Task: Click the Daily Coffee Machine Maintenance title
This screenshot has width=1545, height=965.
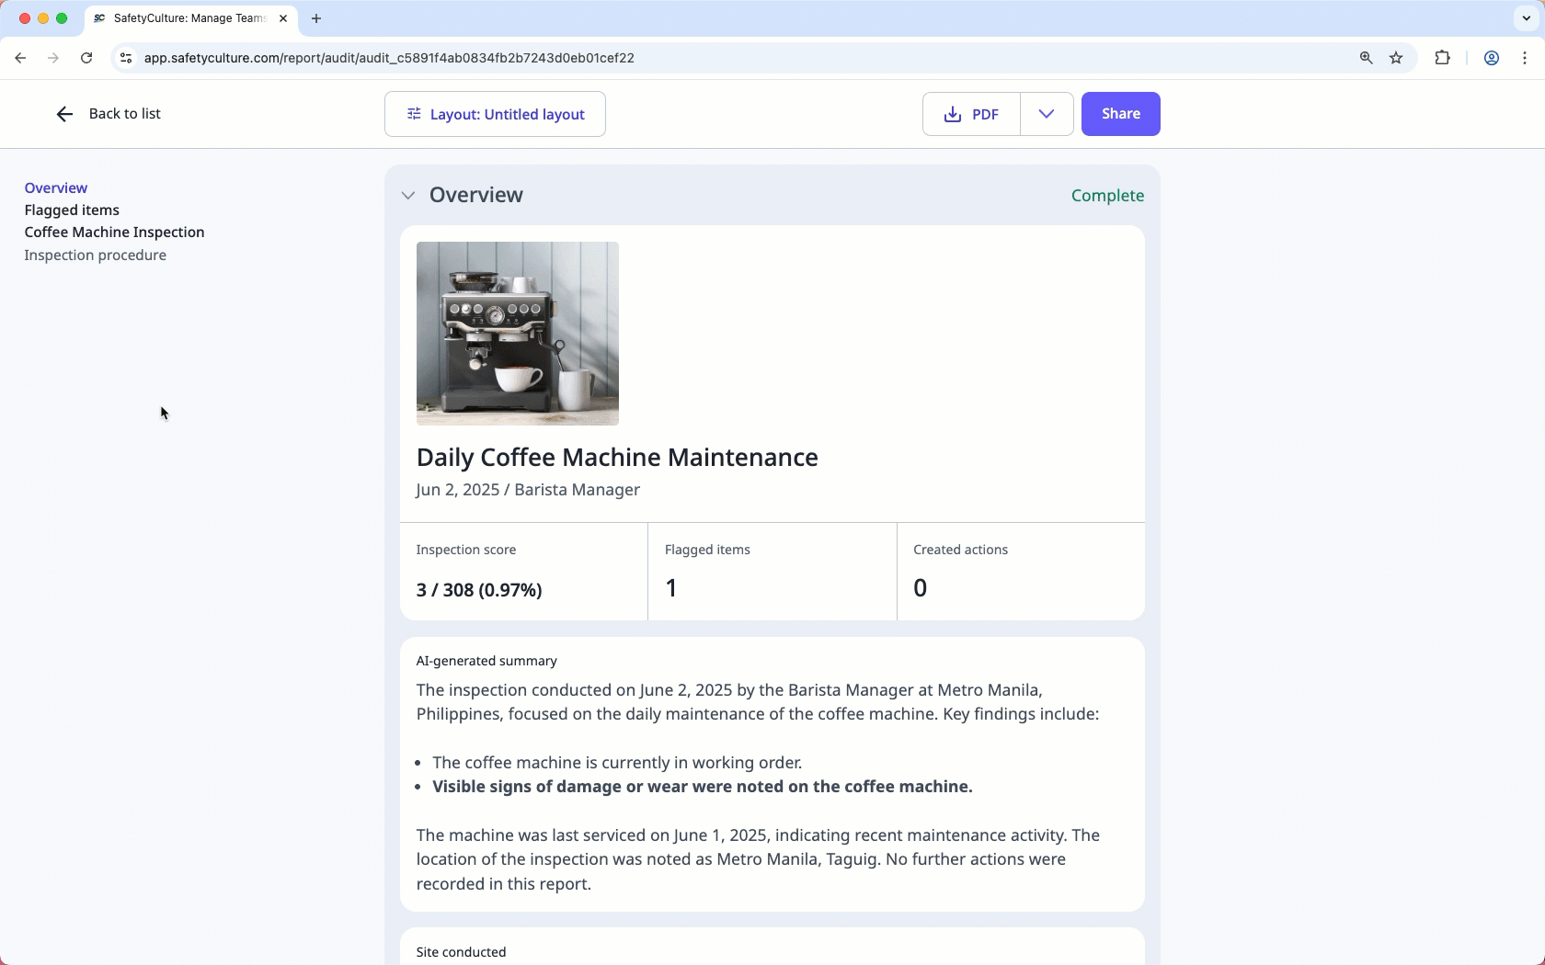Action: click(x=617, y=458)
